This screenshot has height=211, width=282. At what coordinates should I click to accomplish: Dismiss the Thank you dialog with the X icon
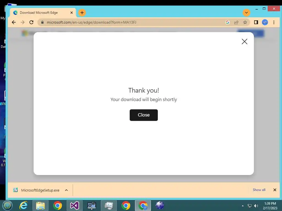(x=245, y=41)
